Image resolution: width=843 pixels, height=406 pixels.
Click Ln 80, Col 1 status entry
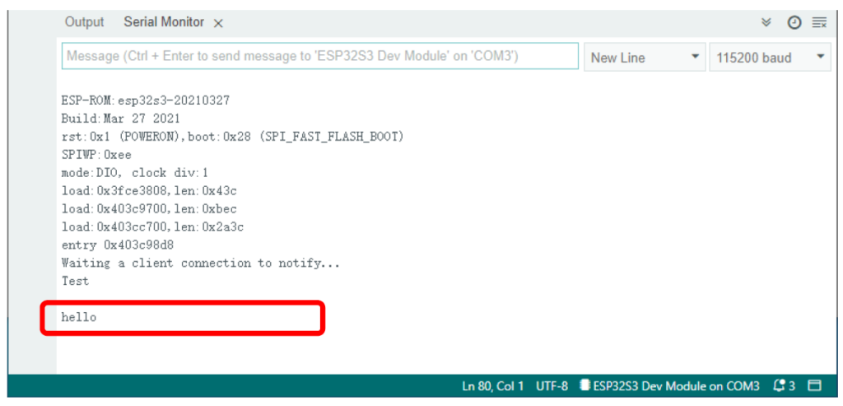(493, 385)
